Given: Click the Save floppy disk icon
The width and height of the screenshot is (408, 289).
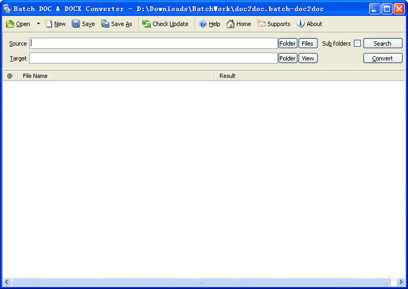Looking at the screenshot, I should pos(76,24).
